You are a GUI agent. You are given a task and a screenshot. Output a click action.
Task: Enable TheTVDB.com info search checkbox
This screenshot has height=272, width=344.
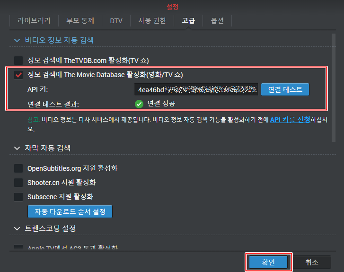18,61
